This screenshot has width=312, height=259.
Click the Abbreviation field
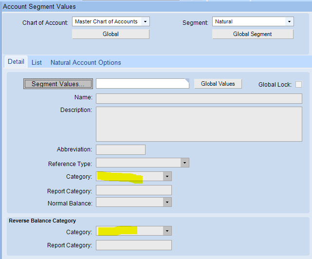coord(121,150)
